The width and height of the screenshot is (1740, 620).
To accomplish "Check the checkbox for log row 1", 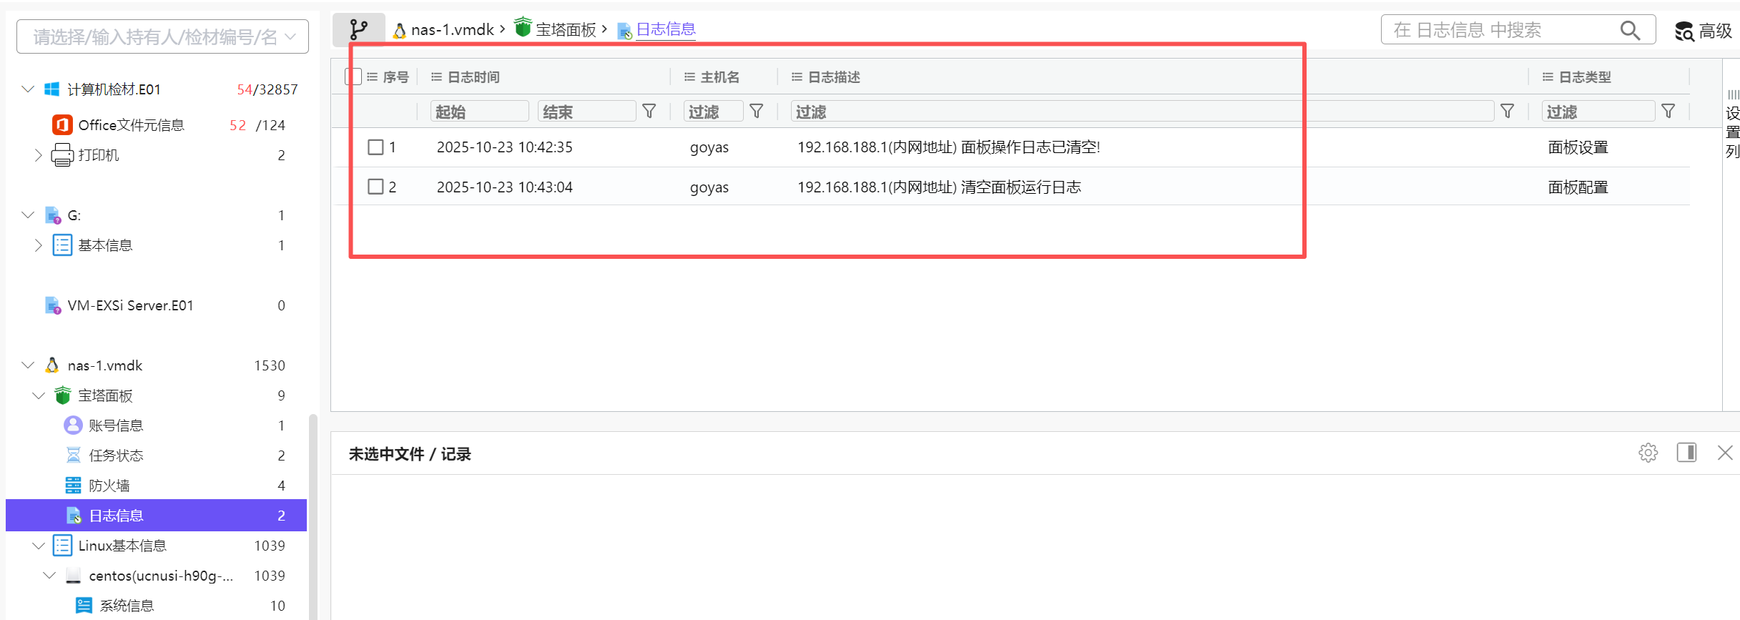I will 375,147.
